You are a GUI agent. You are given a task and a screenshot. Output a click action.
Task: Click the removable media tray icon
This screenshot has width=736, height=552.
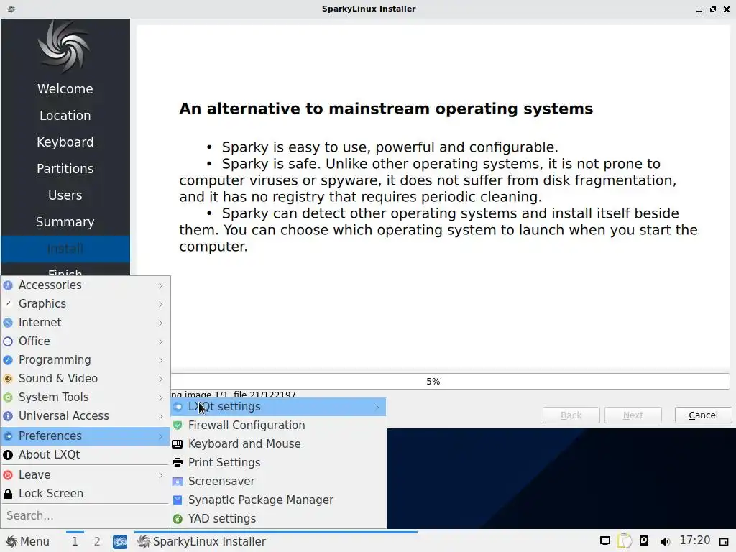click(644, 540)
